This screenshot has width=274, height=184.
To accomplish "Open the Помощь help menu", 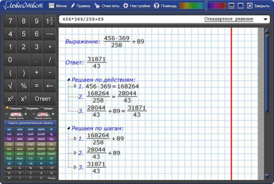I will 165,6.
